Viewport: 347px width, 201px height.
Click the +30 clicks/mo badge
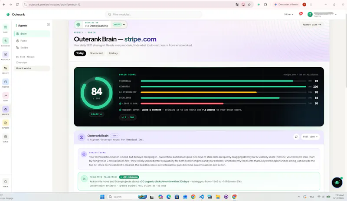coord(129,177)
